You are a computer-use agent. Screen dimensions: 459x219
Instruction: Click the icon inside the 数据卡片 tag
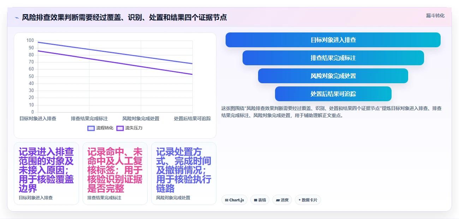tap(299, 200)
